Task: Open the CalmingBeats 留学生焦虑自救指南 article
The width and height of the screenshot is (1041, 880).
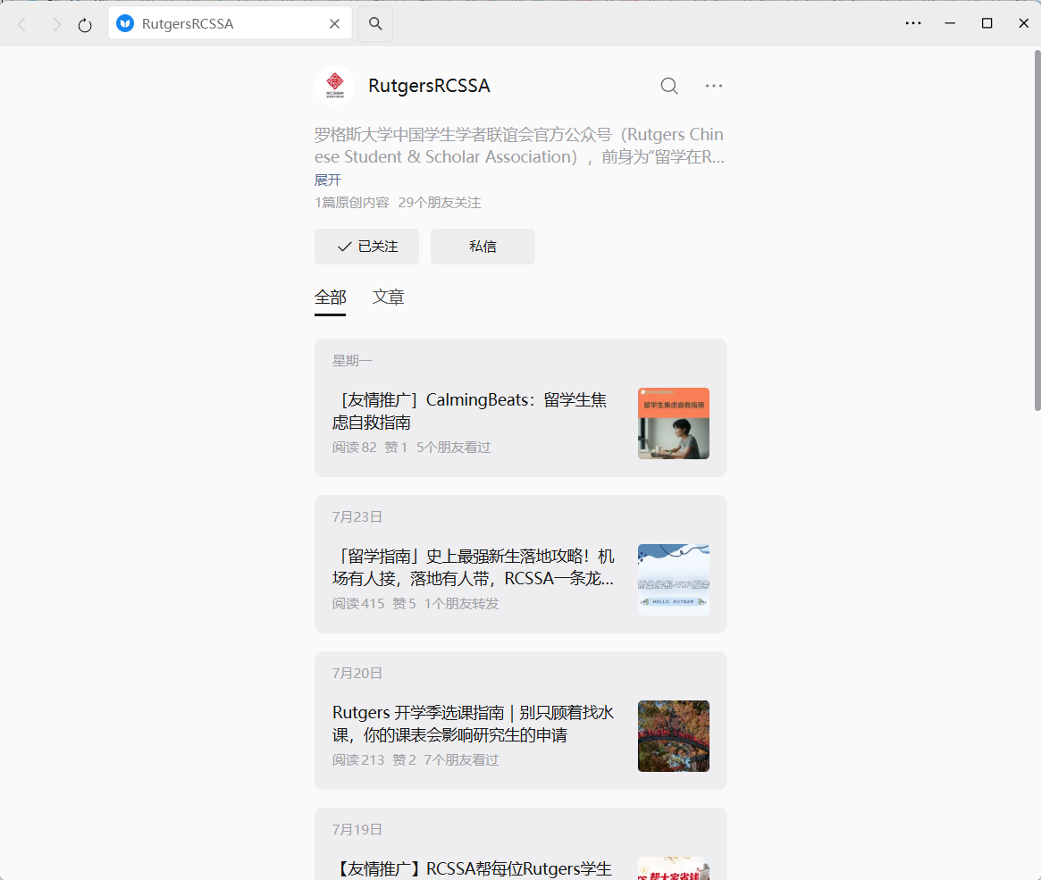Action: coord(470,412)
